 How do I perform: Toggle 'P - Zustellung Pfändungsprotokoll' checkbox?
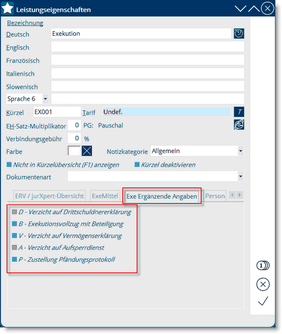[14, 259]
